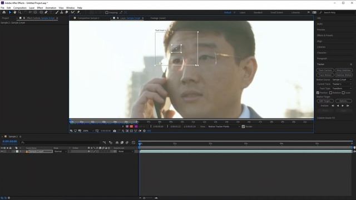Take snapshot with the camera icon

click(115, 131)
